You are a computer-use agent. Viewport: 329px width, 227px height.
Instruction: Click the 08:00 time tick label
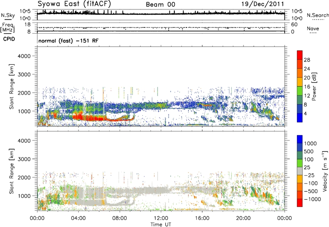[x=120, y=218]
